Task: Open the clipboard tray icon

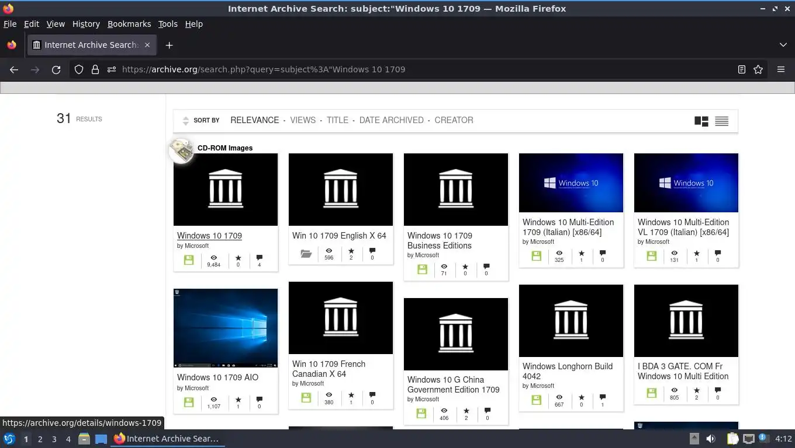Action: [x=733, y=439]
